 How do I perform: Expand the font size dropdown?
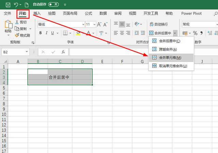tap(94, 25)
